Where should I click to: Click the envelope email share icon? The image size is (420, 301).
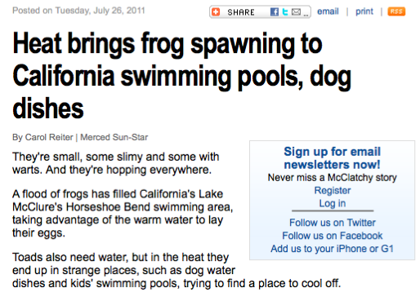[296, 12]
